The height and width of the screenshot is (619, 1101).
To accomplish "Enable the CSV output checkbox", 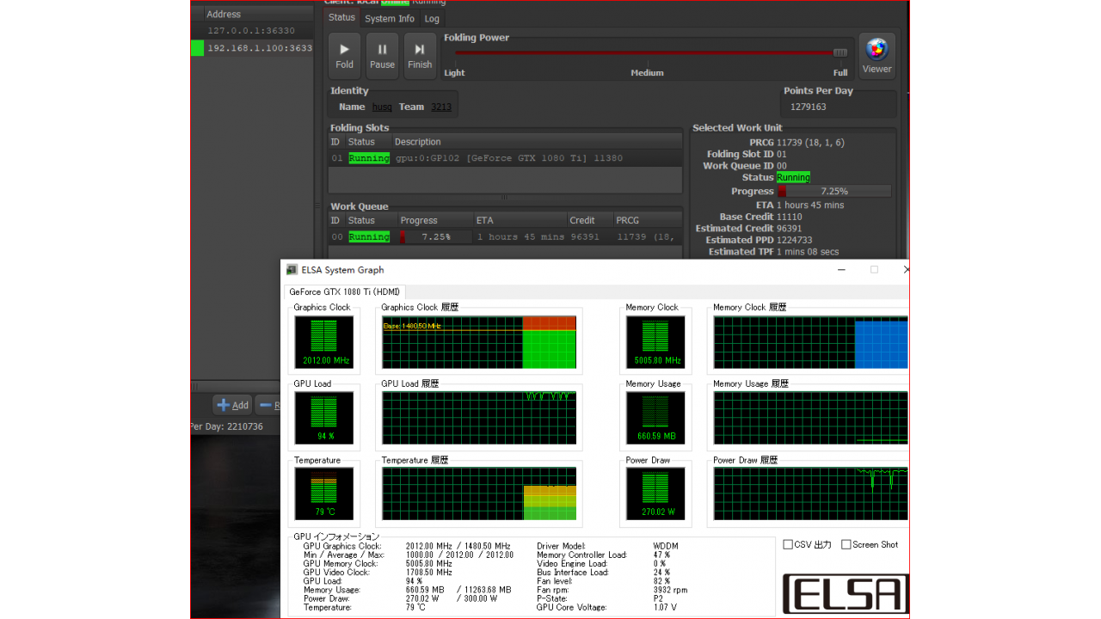I will [788, 544].
